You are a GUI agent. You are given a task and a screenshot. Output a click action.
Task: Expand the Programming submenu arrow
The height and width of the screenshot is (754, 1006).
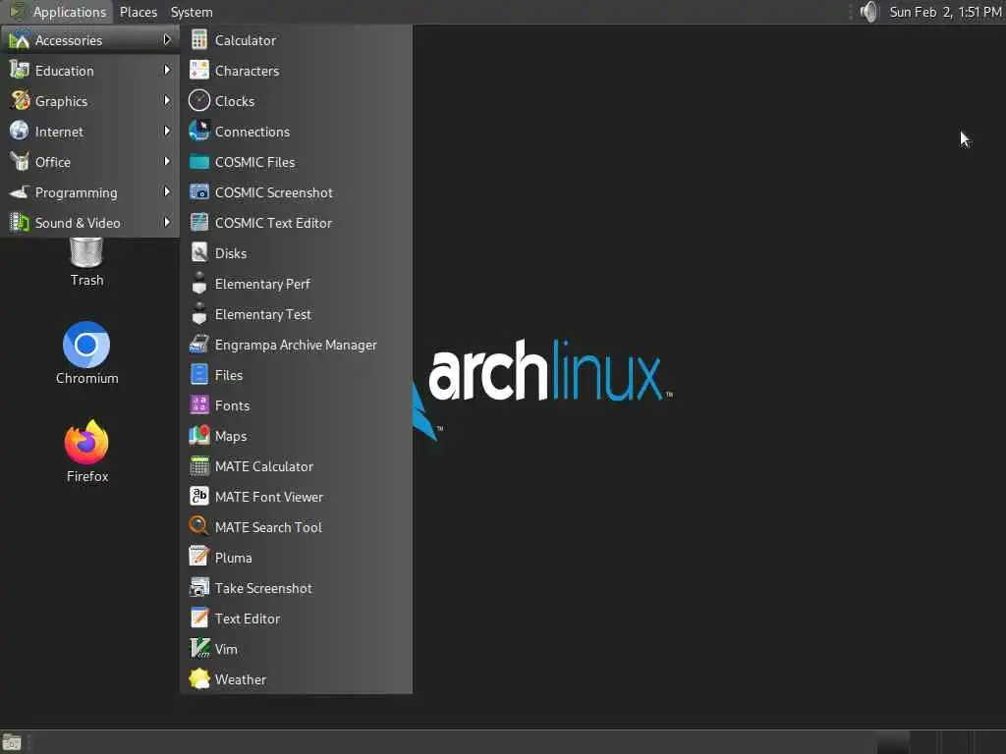pos(167,191)
